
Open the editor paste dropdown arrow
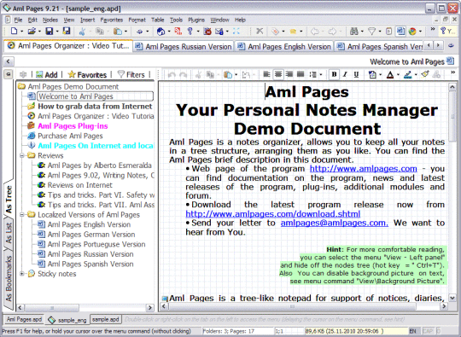point(236,74)
